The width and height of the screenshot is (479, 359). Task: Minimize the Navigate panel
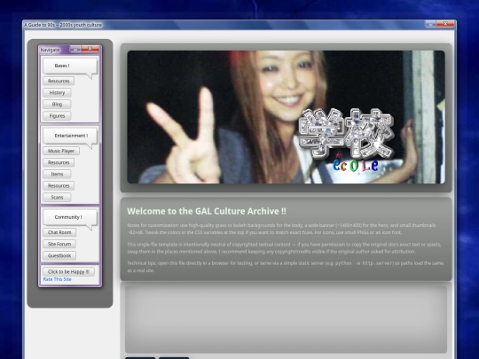(75, 49)
